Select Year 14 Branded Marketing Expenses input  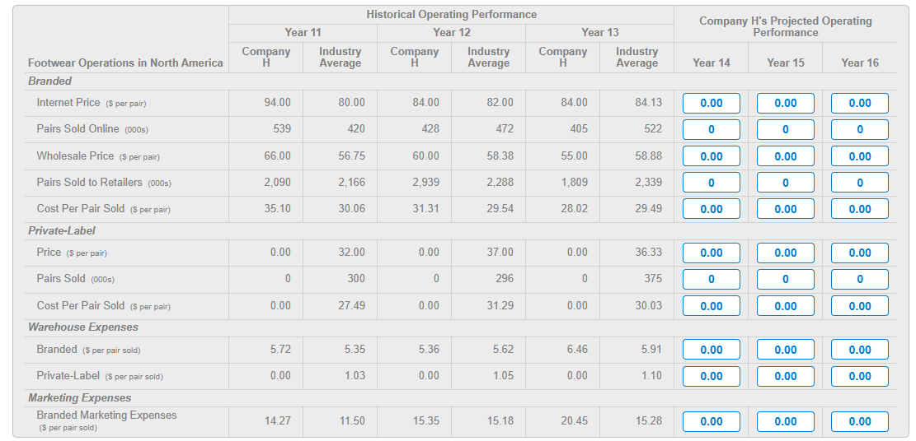click(711, 422)
